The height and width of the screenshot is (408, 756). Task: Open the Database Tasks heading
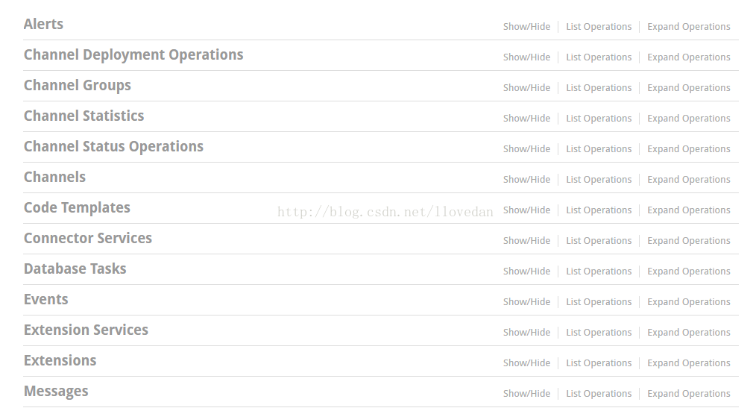pos(75,269)
